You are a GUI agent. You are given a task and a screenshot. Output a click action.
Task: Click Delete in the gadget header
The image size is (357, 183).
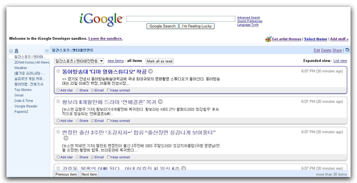[326, 50]
